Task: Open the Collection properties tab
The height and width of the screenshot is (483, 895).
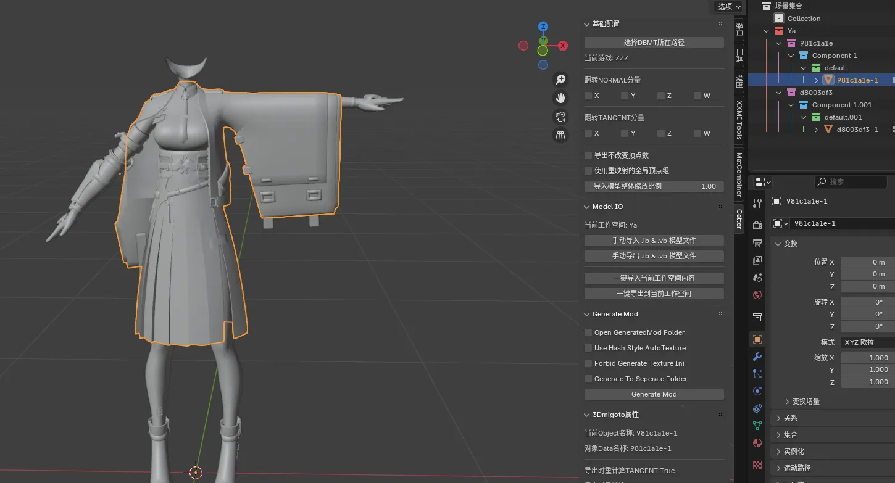Action: 757,317
